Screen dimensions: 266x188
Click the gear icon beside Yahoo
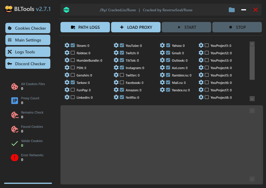pyautogui.click(x=162, y=45)
